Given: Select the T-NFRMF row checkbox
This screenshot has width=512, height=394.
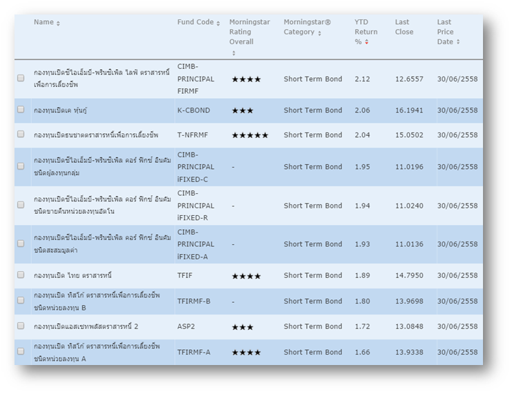Looking at the screenshot, I should coord(21,135).
